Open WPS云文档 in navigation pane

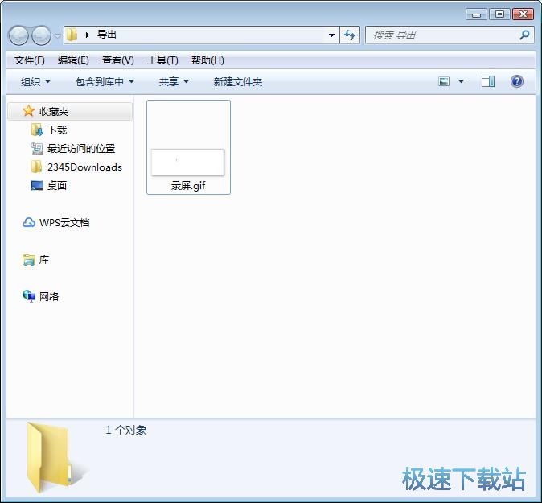(64, 222)
